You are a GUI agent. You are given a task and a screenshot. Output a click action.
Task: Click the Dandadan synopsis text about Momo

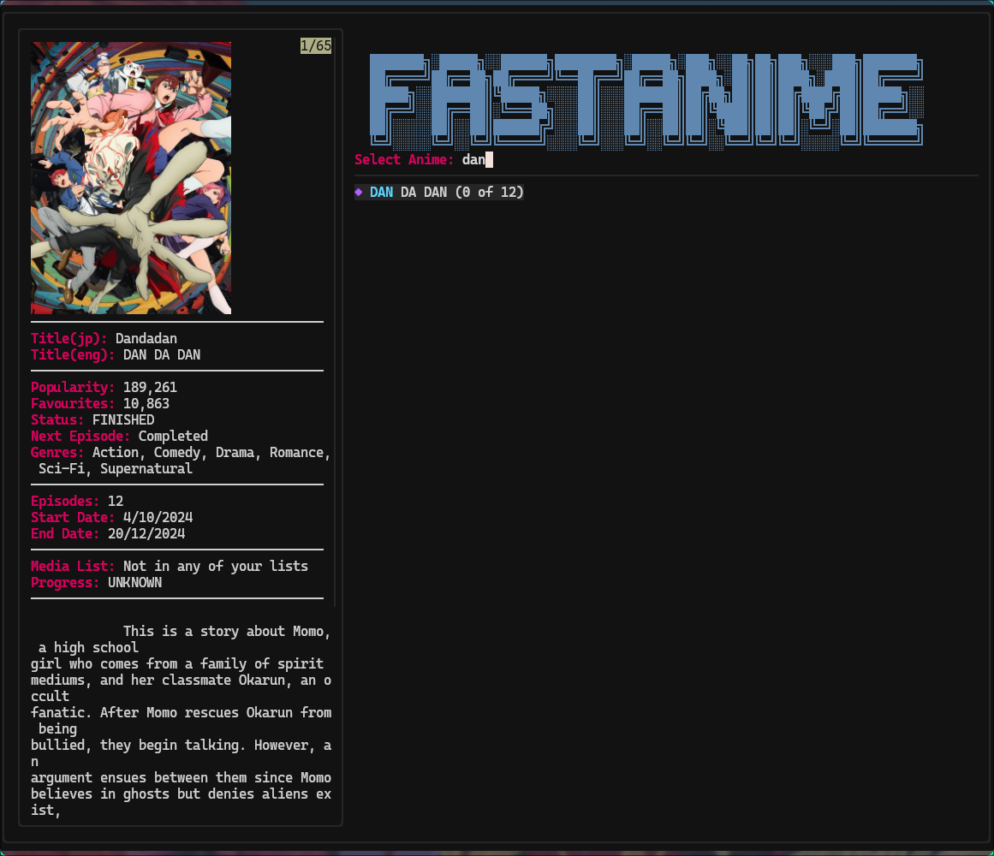[180, 719]
